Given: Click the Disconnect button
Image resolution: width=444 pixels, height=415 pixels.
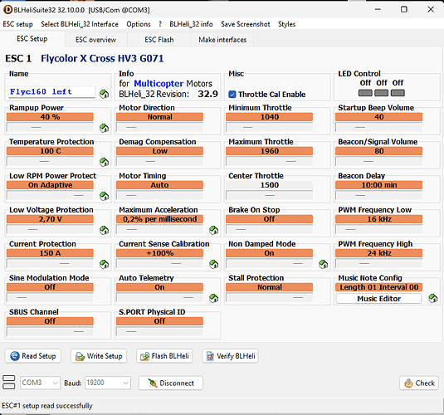Looking at the screenshot, I should 171,383.
